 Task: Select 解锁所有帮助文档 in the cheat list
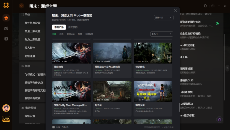[35, 90]
